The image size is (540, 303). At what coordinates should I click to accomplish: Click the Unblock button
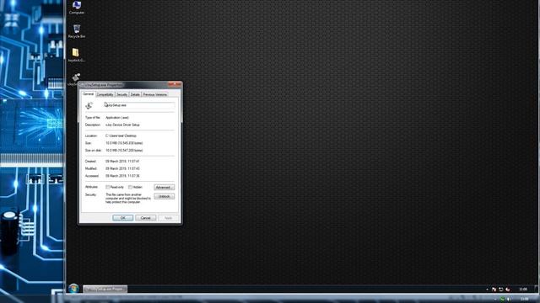tap(164, 196)
